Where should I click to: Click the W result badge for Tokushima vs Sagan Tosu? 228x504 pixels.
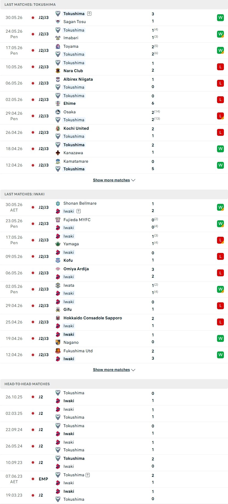[x=220, y=18]
